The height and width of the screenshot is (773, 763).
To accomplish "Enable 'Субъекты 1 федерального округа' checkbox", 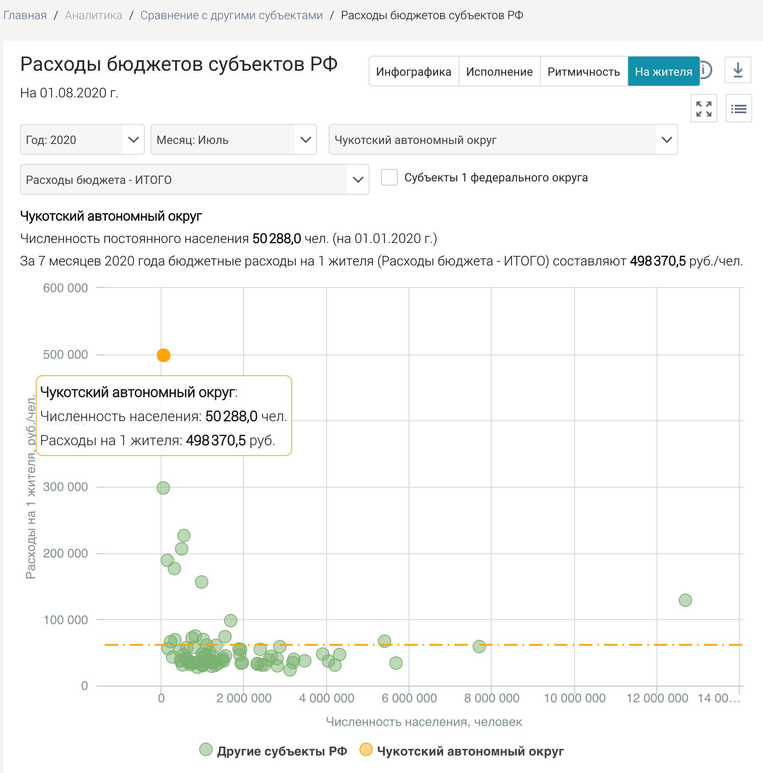I will point(389,178).
